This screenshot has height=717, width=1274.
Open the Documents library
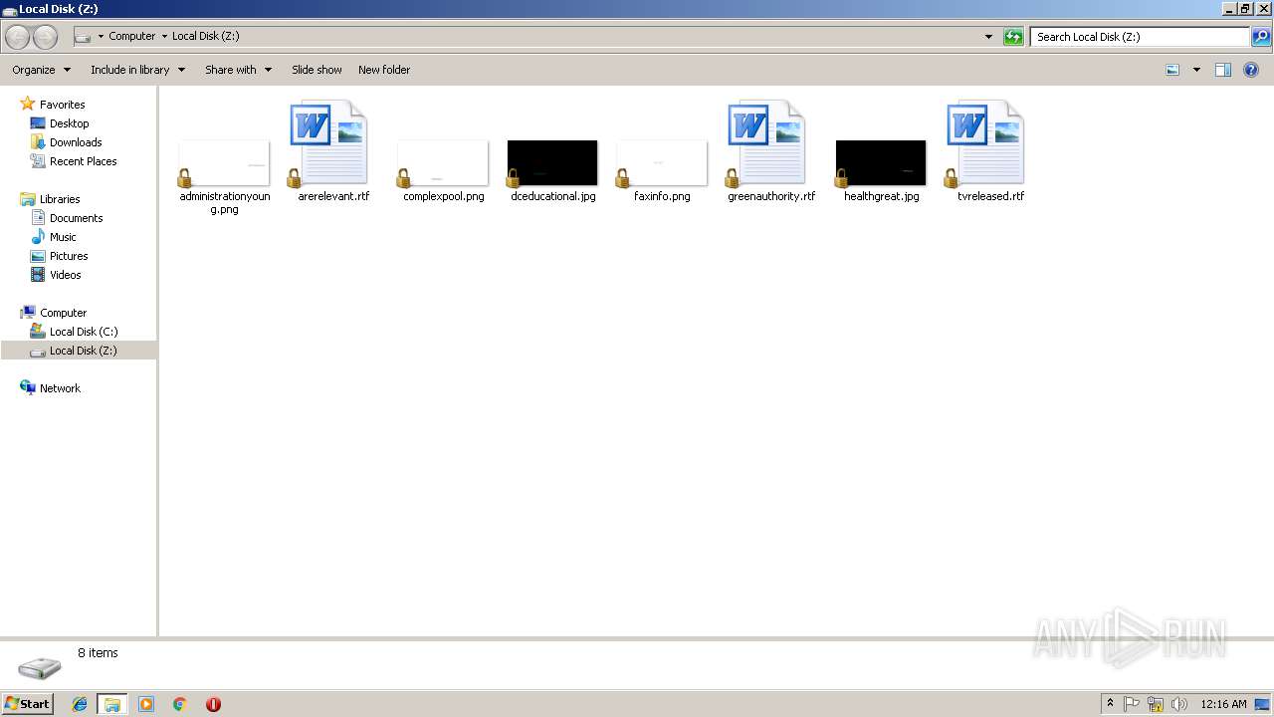(x=76, y=218)
